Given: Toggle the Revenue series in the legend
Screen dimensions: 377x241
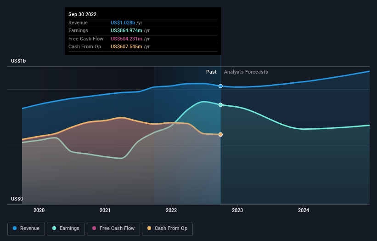Looking at the screenshot, I should pos(26,229).
